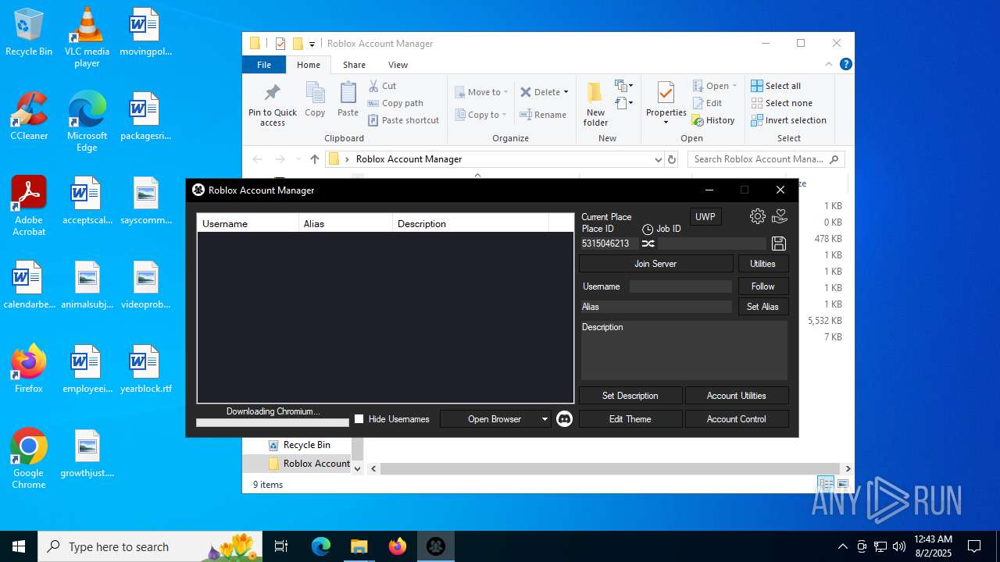Click the UWP button
The width and height of the screenshot is (1000, 562).
(x=705, y=217)
